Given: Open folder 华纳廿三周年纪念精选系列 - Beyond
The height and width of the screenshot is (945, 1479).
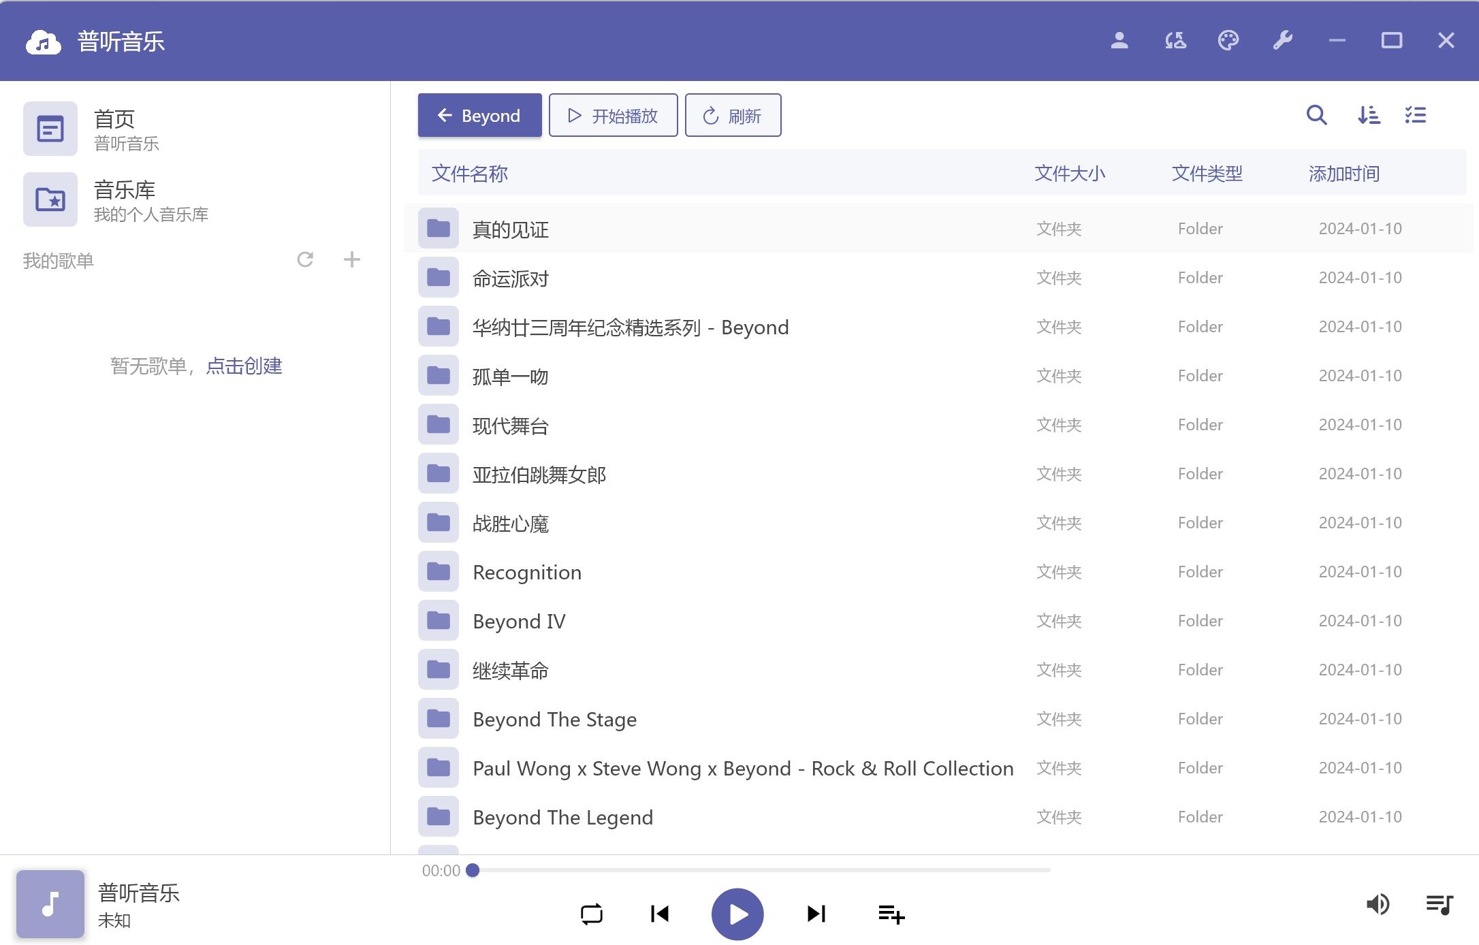Looking at the screenshot, I should (x=938, y=327).
